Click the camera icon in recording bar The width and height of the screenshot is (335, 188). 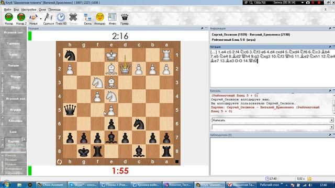pos(308,3)
